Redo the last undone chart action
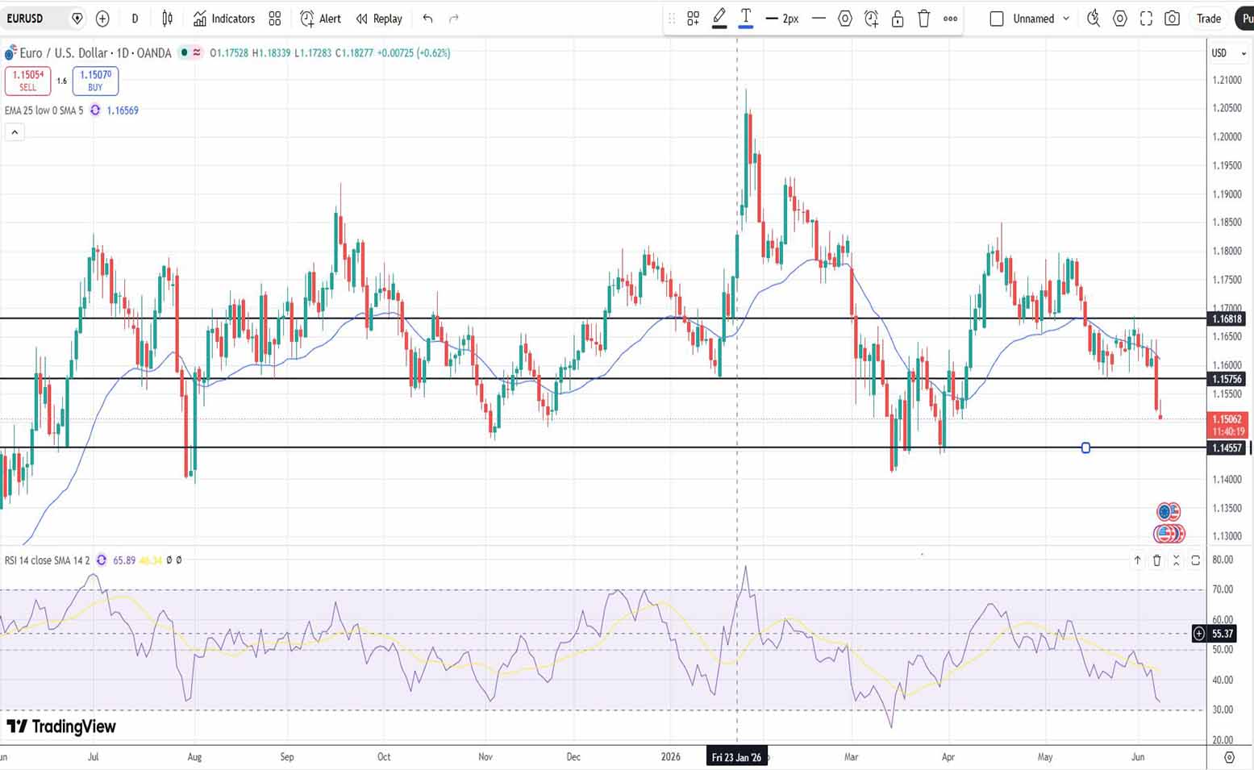 coord(454,18)
